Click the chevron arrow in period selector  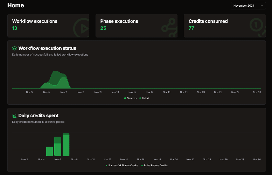(261, 6)
